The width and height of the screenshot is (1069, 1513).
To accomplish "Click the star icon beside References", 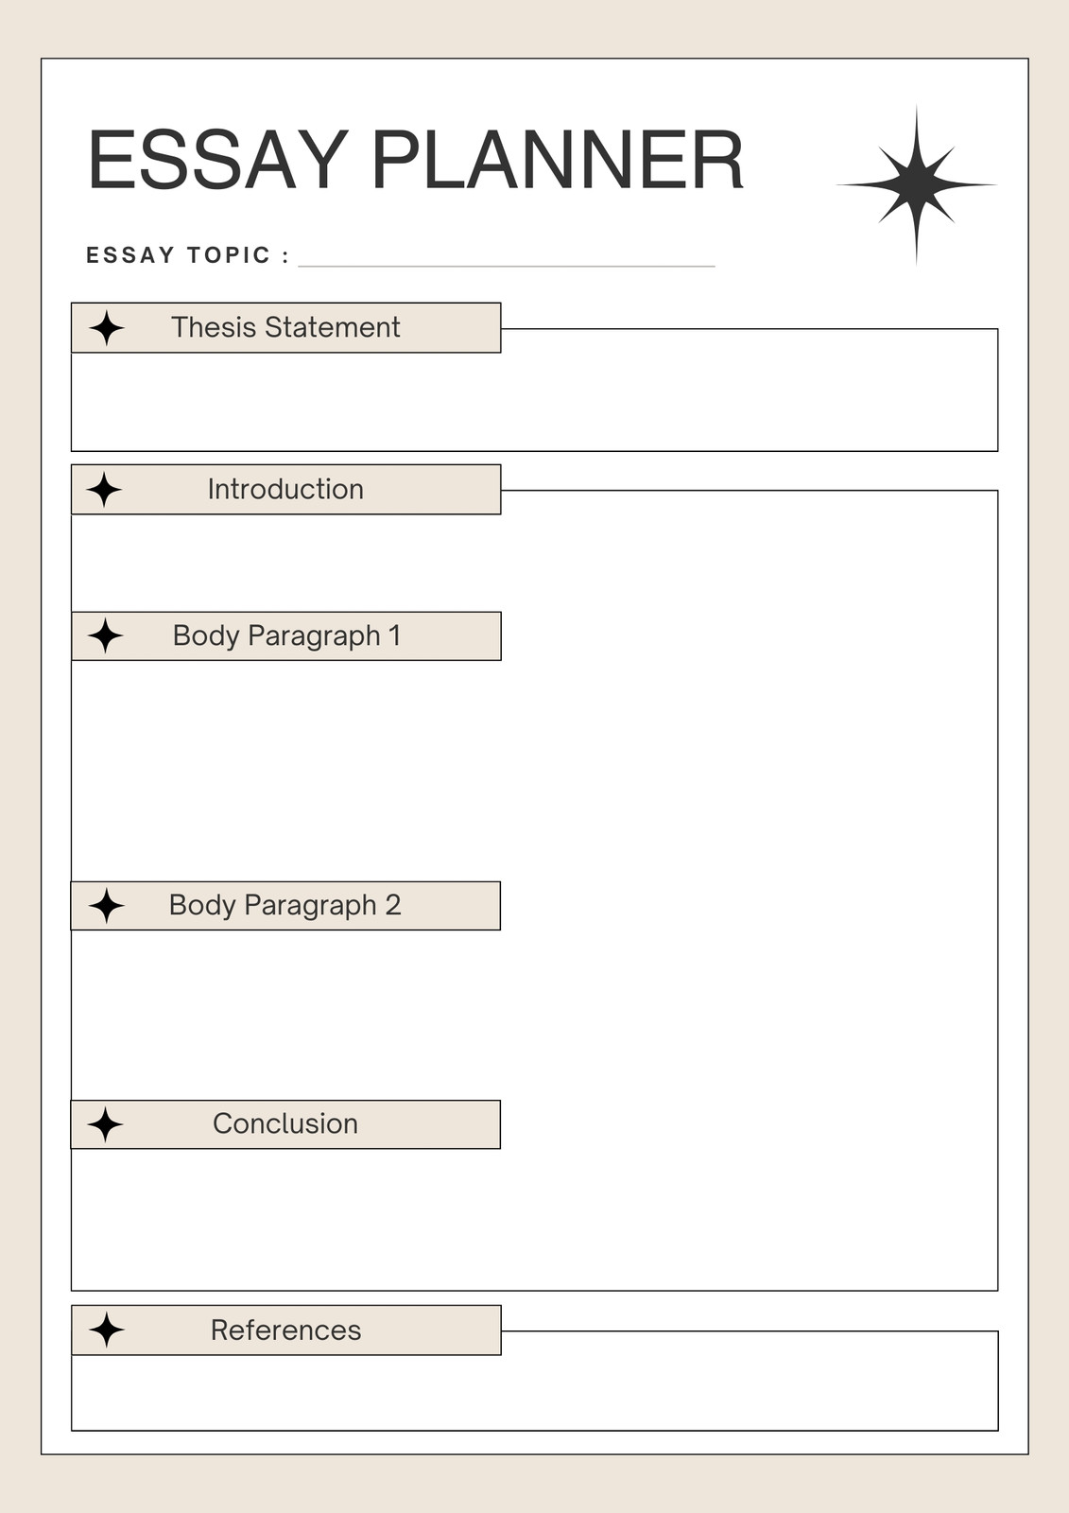I will pyautogui.click(x=107, y=1330).
